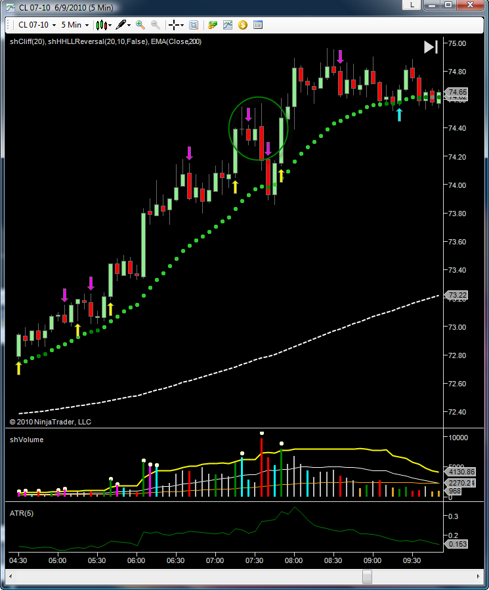The height and width of the screenshot is (590, 489).
Task: Click the 0.153 ATR value marker
Action: 456,544
